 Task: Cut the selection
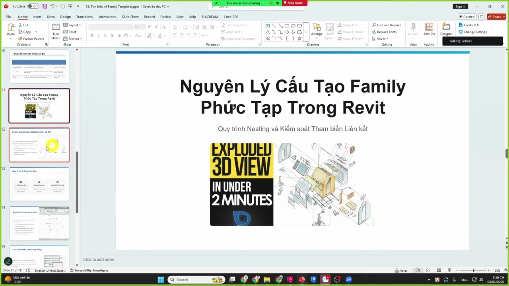(x=23, y=25)
